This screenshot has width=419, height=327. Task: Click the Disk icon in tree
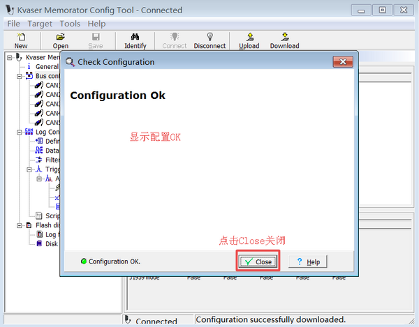pos(39,243)
